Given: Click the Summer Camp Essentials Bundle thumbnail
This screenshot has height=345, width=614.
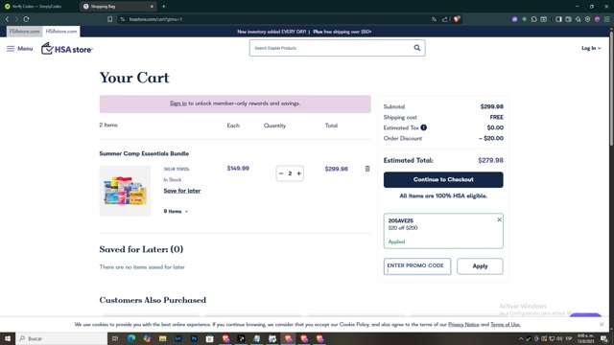Looking at the screenshot, I should 125,191.
